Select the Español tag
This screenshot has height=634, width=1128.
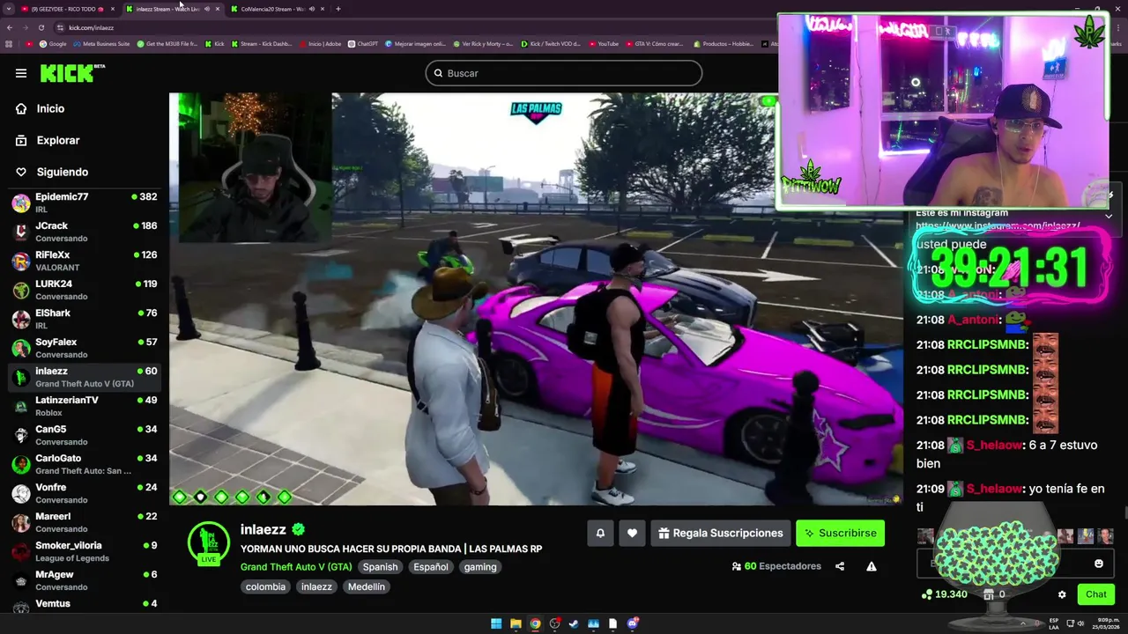(x=431, y=567)
